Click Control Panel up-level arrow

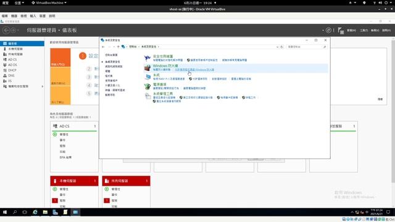pyautogui.click(x=118, y=47)
